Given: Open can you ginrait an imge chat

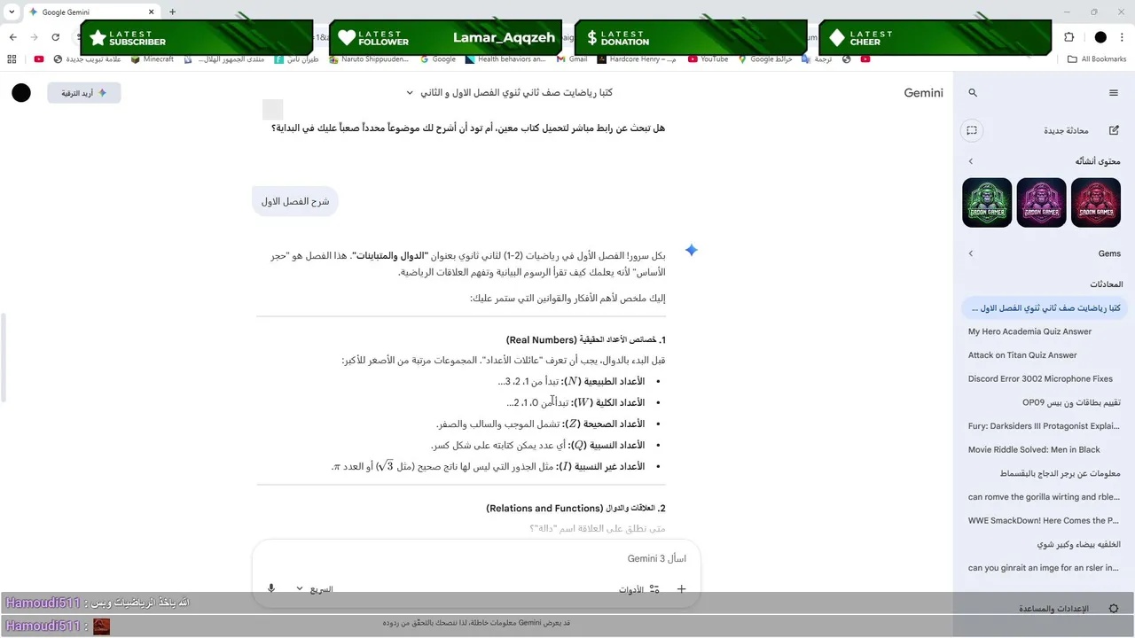Looking at the screenshot, I should pyautogui.click(x=1044, y=568).
